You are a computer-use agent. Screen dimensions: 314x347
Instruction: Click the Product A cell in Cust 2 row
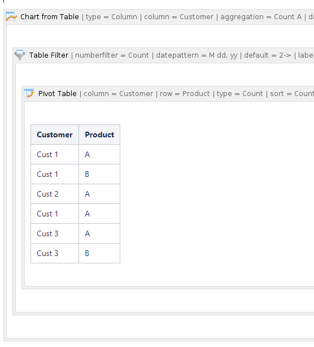point(99,194)
